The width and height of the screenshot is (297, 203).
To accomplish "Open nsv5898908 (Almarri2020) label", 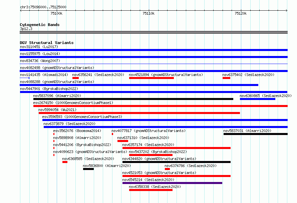I will (77, 138).
